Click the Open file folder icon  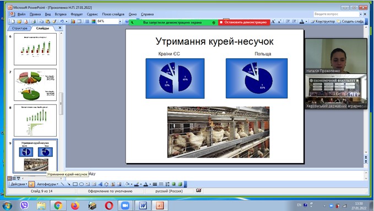(x=19, y=21)
